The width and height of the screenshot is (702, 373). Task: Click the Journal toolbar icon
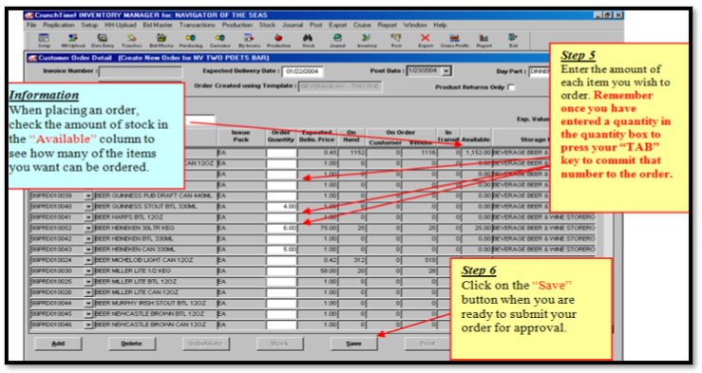(x=337, y=40)
